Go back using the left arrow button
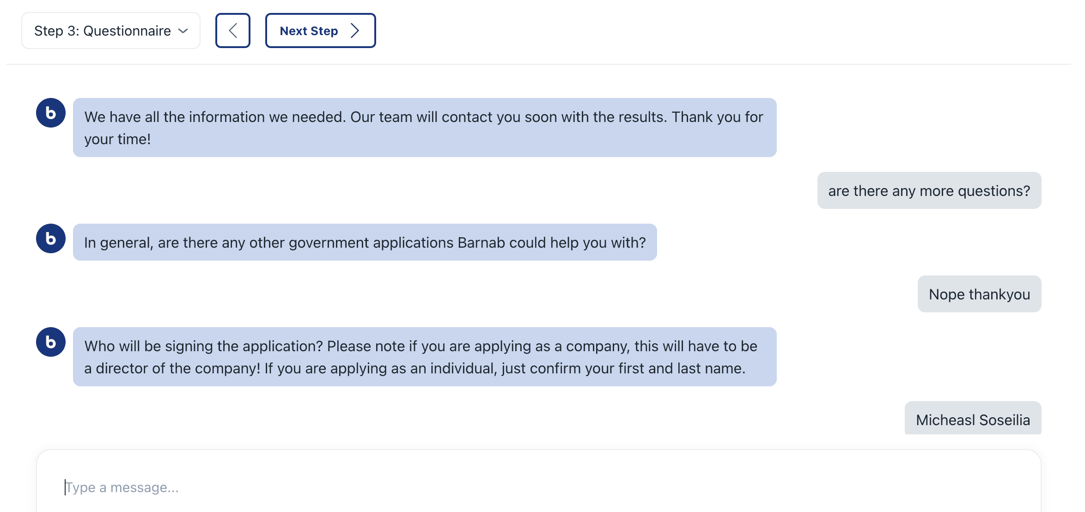The width and height of the screenshot is (1085, 512). [x=233, y=30]
